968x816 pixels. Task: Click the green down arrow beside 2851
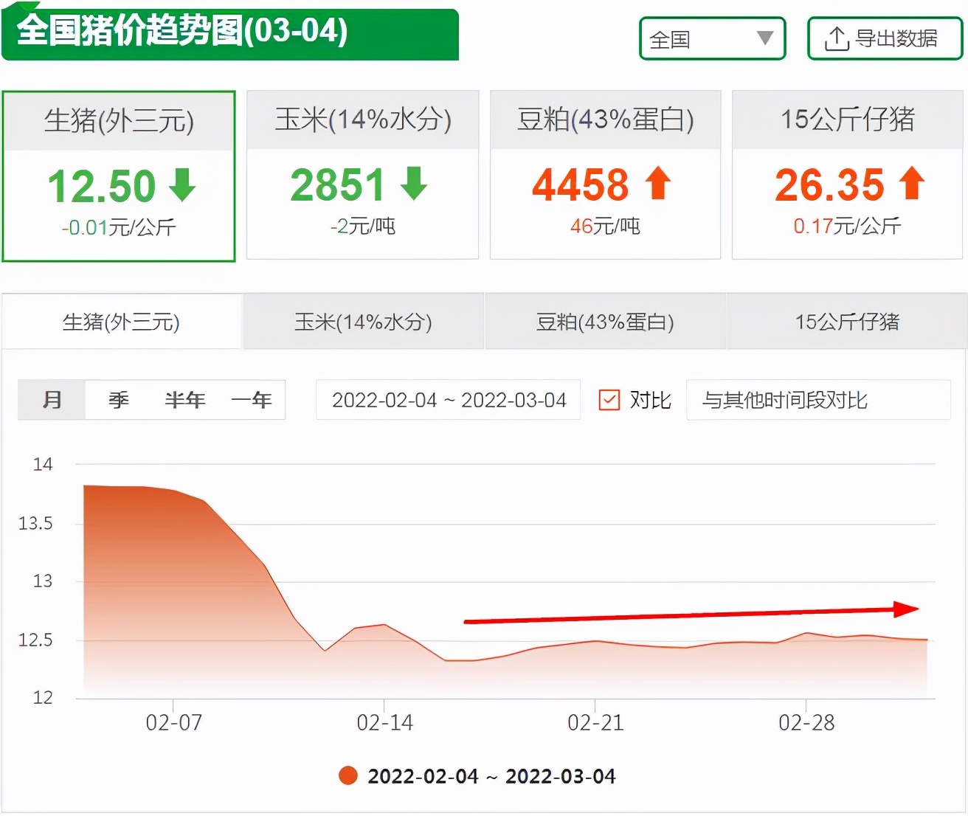click(x=414, y=184)
